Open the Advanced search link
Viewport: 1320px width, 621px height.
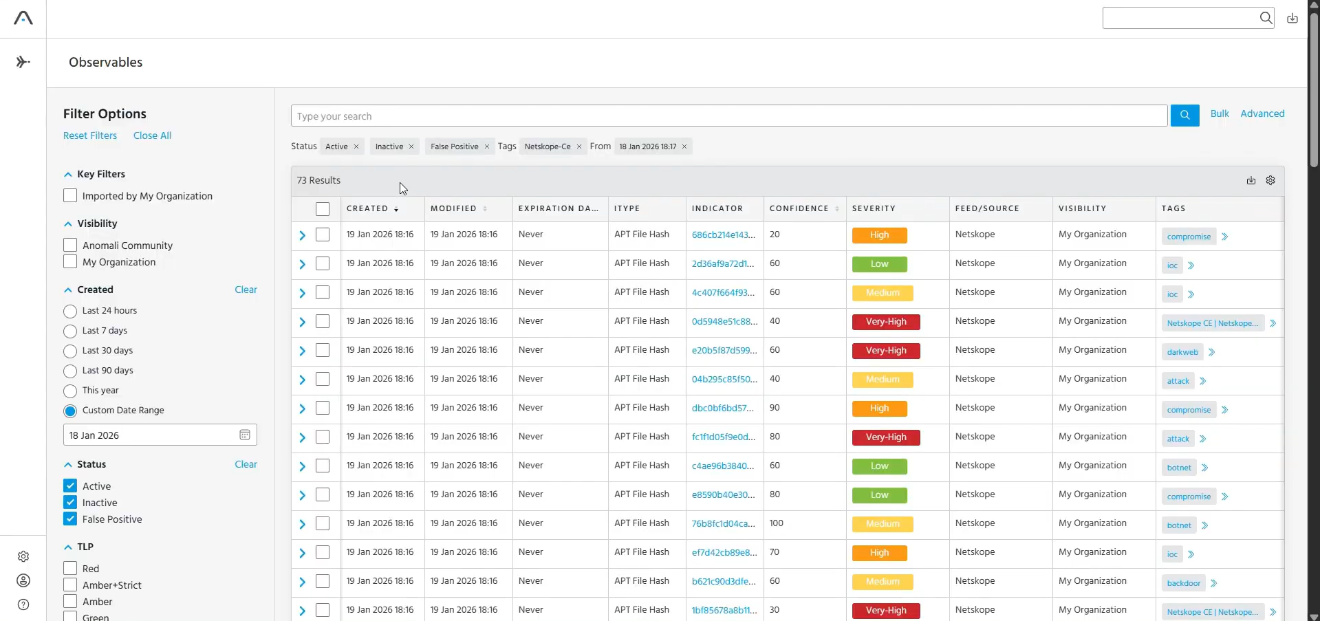tap(1262, 113)
